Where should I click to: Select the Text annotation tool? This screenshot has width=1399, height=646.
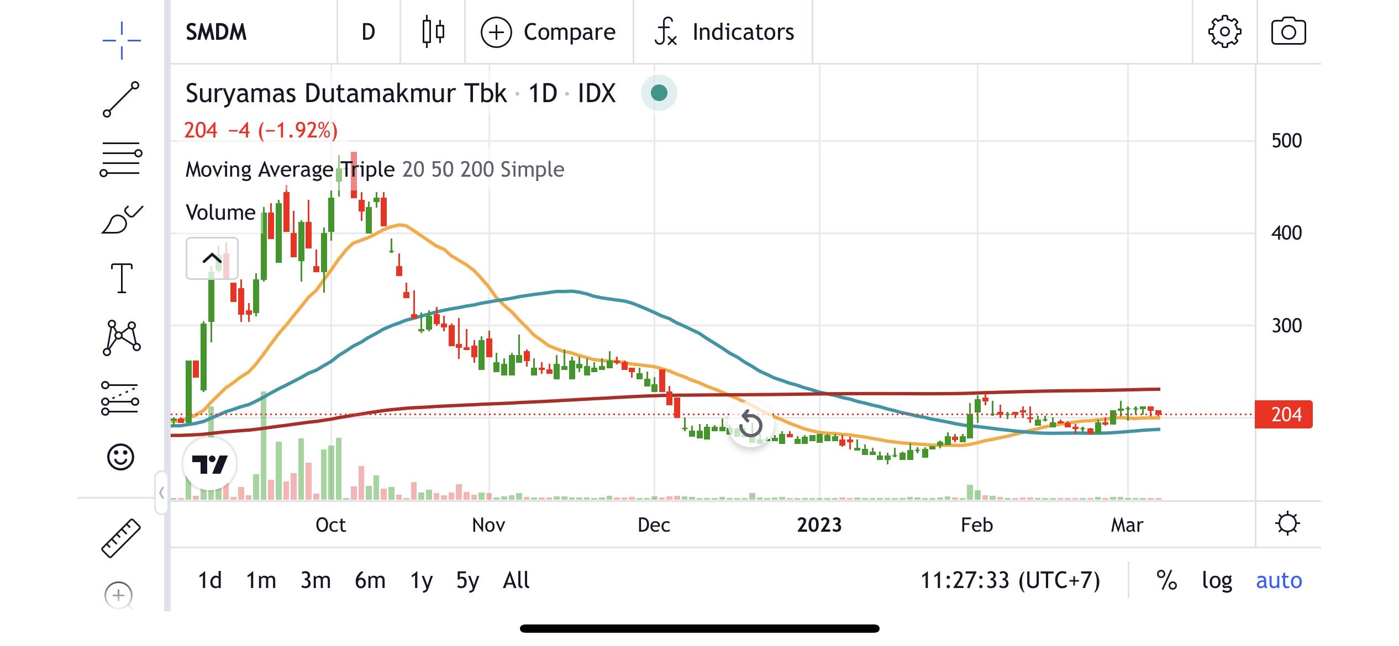click(x=122, y=278)
